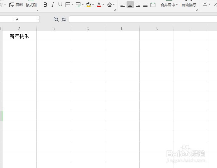
Task: Click the eraser clear icon
Action: click(x=109, y=5)
